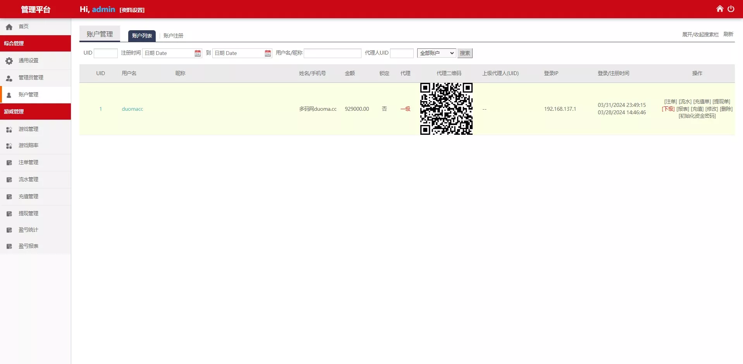This screenshot has height=364, width=743.
Task: Open 通用设置 via the gear icon
Action: (x=9, y=60)
